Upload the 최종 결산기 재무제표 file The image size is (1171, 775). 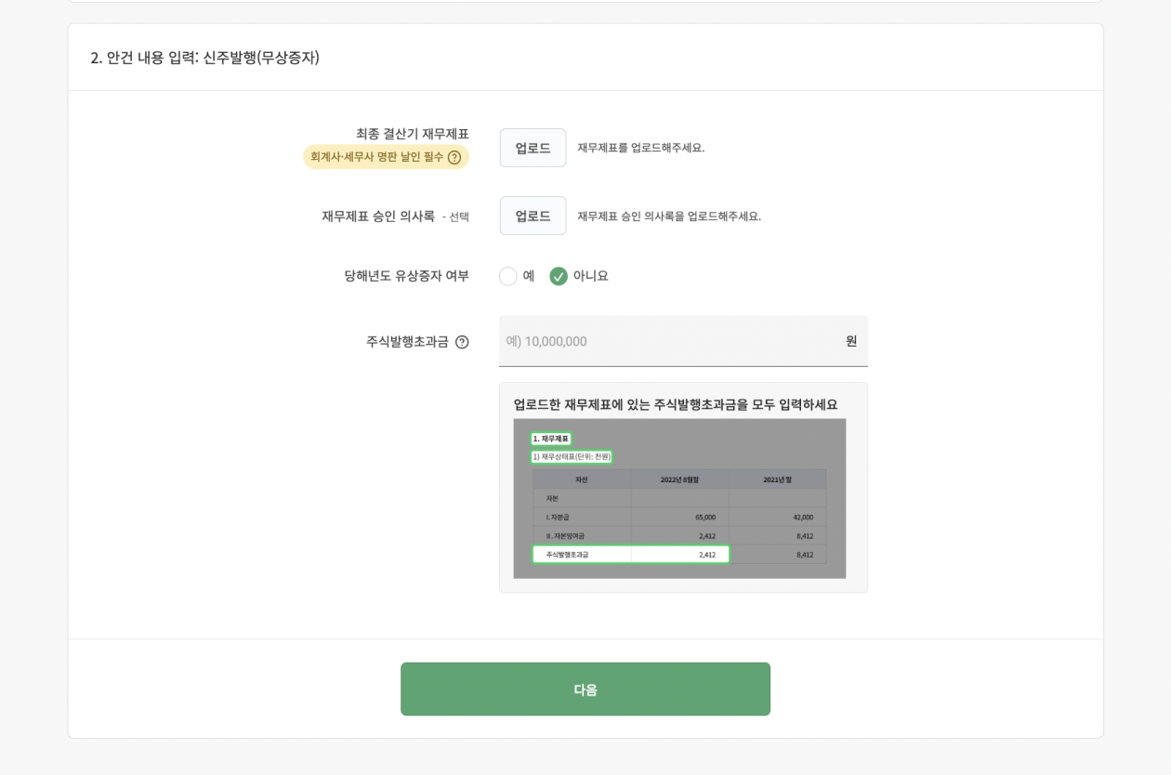pos(533,147)
